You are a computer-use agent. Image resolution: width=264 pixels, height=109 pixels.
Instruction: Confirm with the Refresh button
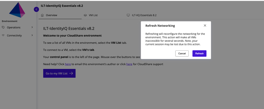coord(199,53)
